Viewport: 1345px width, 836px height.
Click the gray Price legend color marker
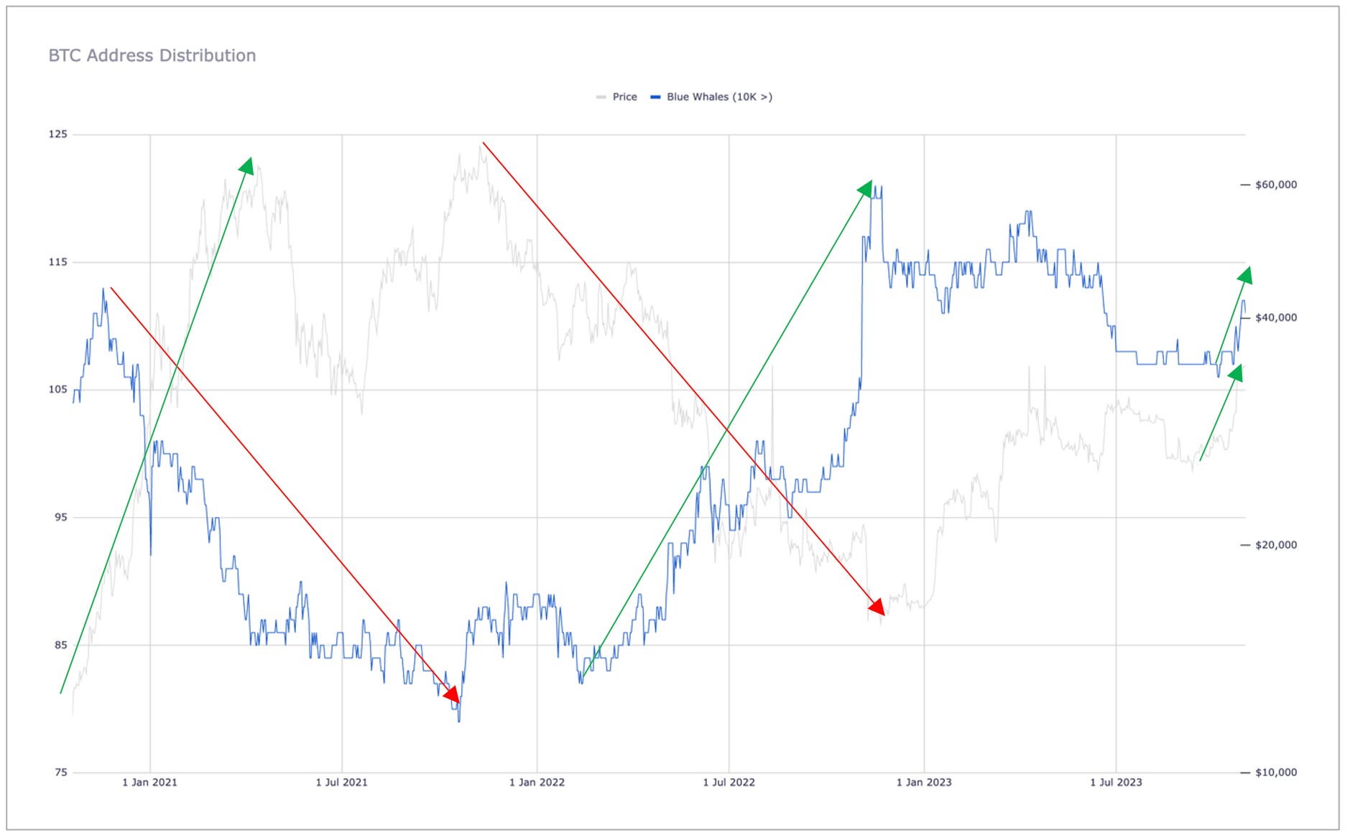600,96
